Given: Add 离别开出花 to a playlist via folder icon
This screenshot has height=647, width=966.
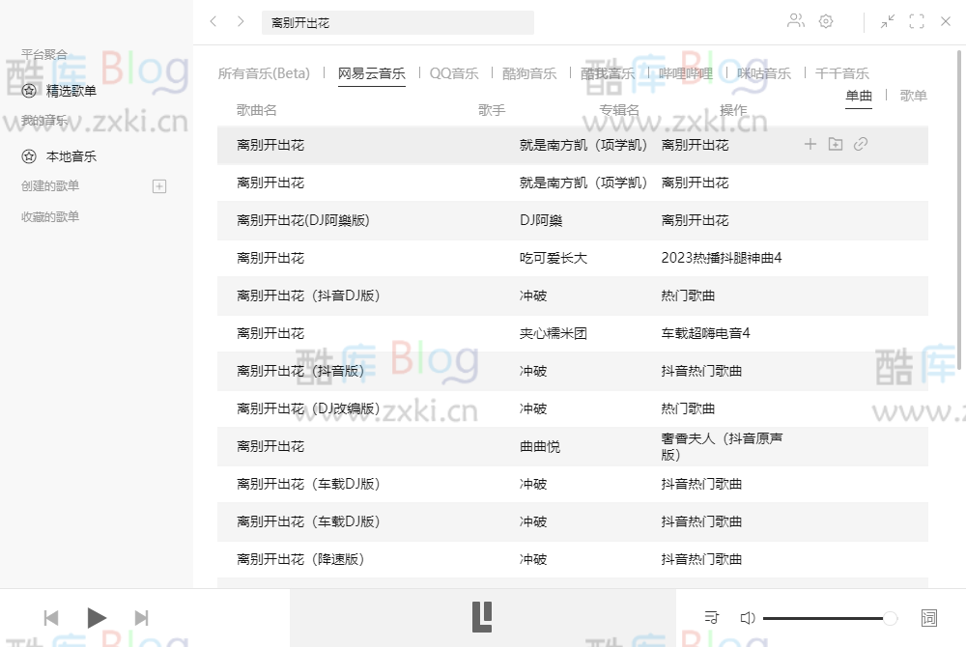Looking at the screenshot, I should (835, 143).
